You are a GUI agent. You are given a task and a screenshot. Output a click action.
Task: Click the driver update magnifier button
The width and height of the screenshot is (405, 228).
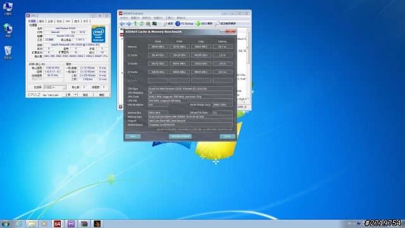[x=225, y=23]
